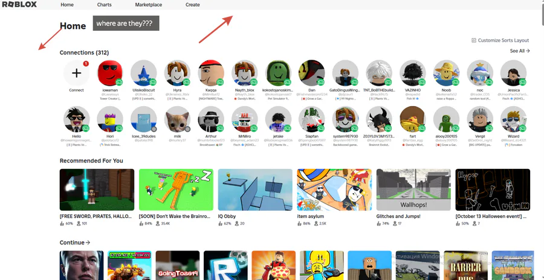544x280 pixels.
Task: Click See All connections link
Action: [520, 51]
